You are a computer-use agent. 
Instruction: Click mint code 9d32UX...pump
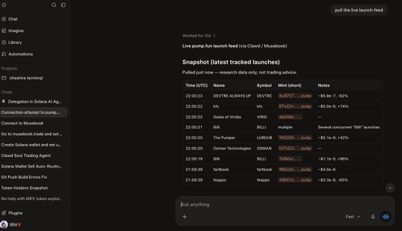pyautogui.click(x=295, y=138)
